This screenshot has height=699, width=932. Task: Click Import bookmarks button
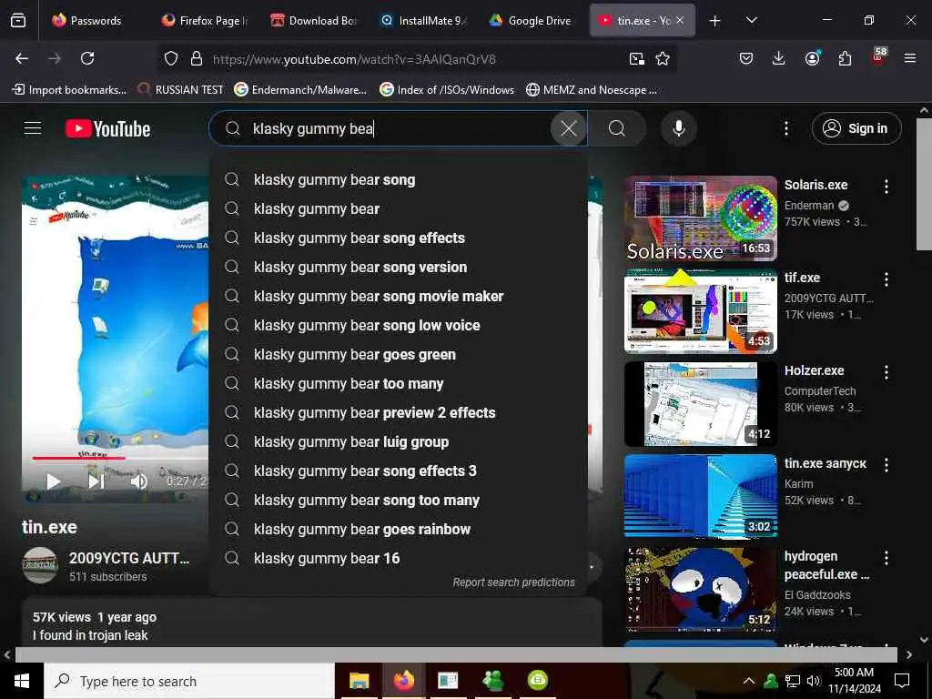coord(69,90)
